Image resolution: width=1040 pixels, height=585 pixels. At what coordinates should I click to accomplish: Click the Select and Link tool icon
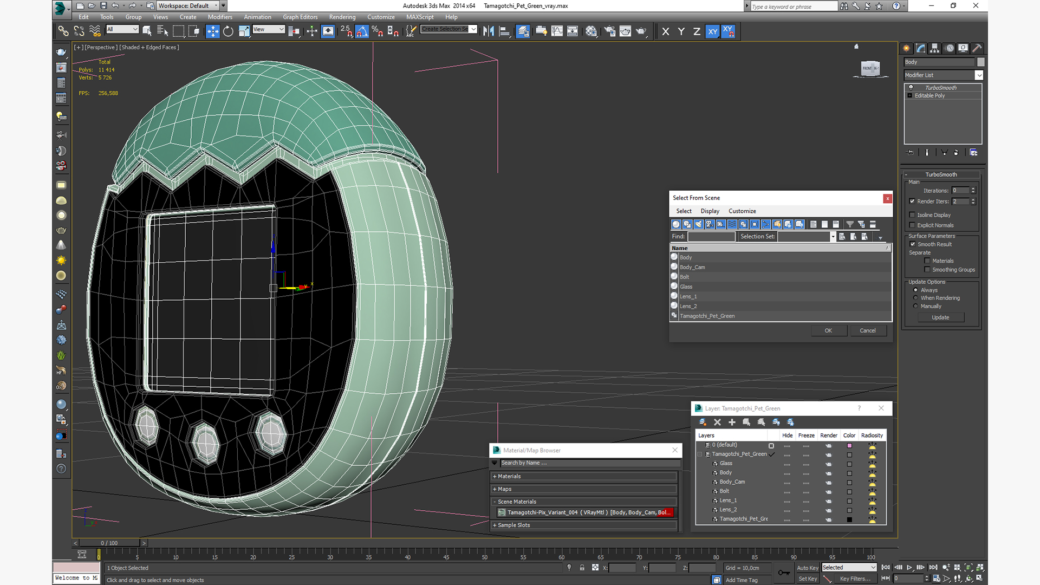(x=63, y=31)
